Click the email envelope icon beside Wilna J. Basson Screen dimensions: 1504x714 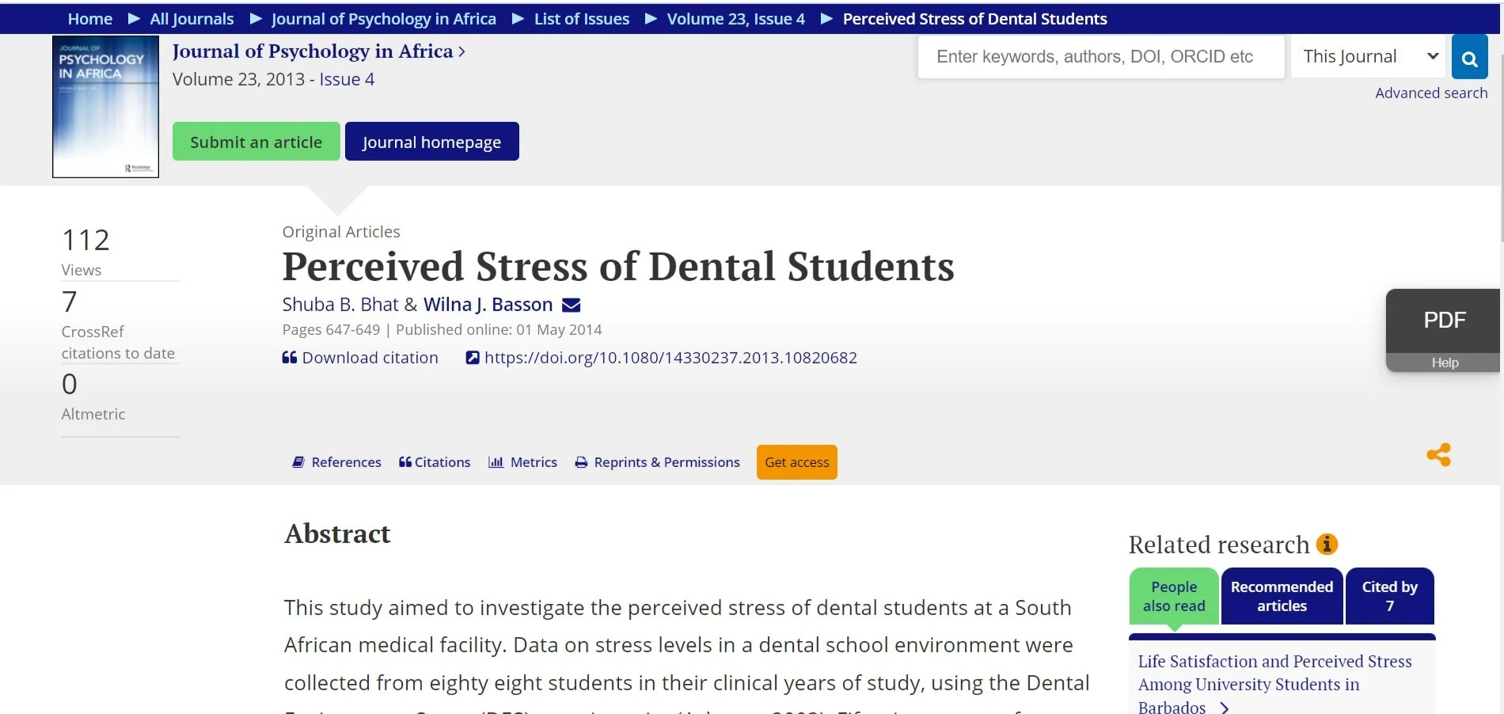point(571,305)
